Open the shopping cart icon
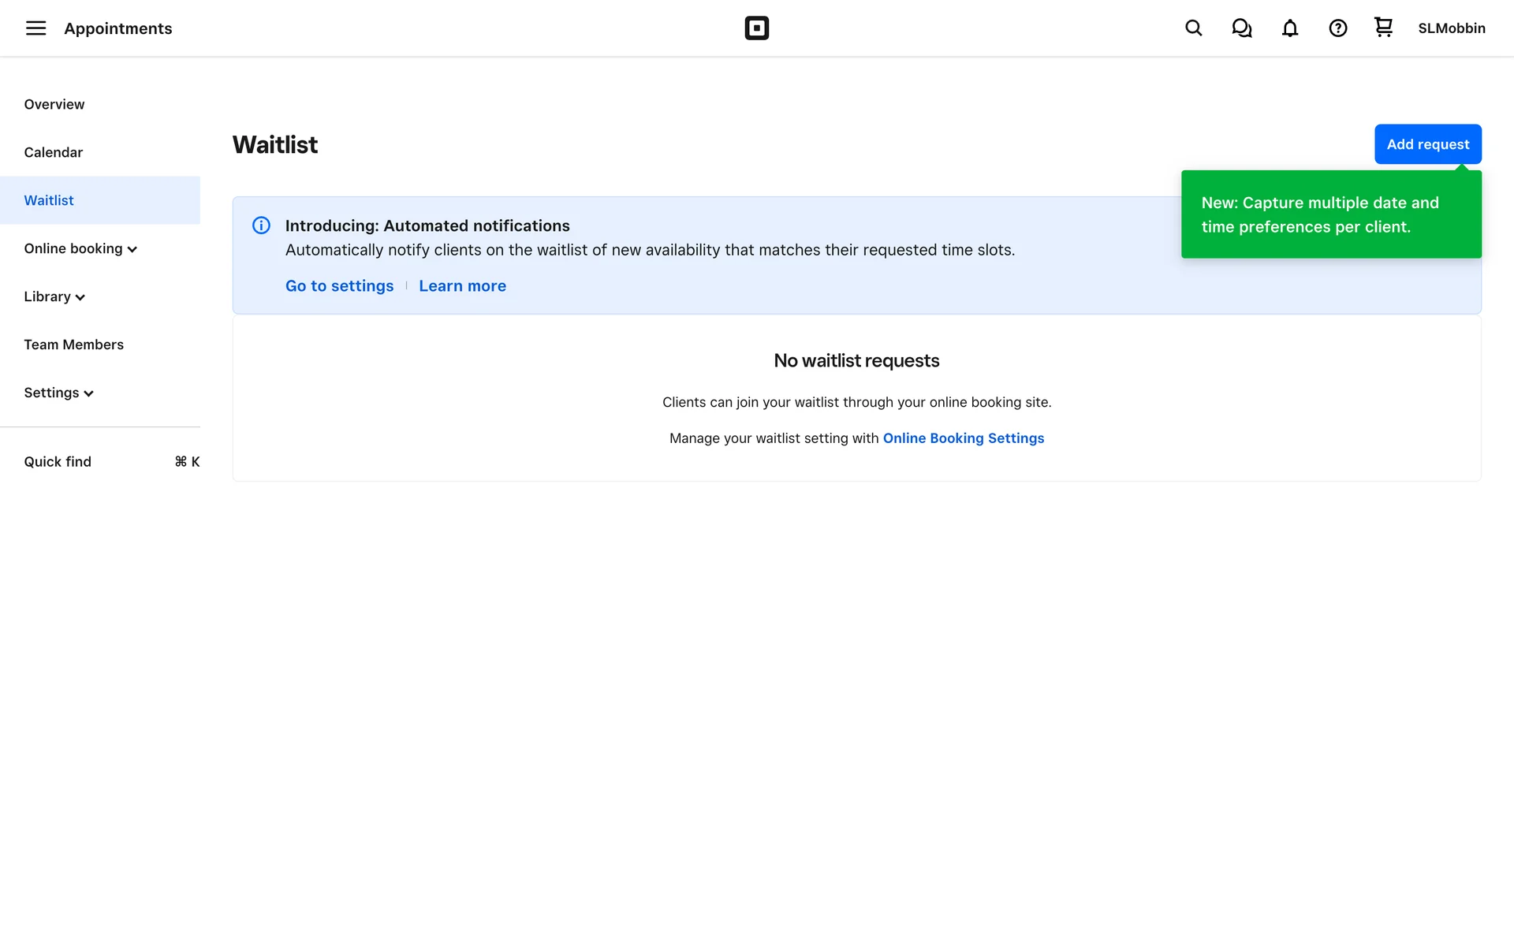This screenshot has width=1514, height=946. (x=1383, y=28)
